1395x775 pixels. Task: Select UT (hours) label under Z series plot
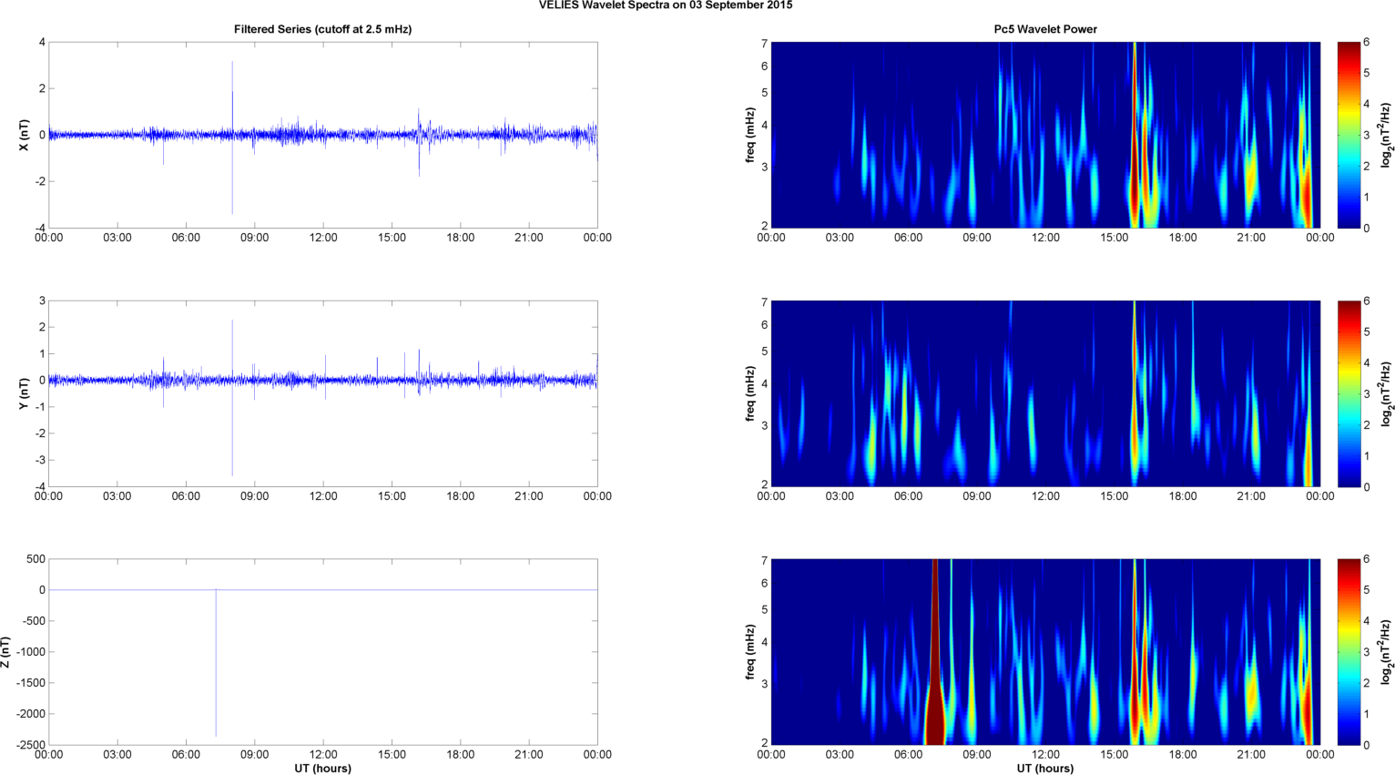click(x=322, y=769)
